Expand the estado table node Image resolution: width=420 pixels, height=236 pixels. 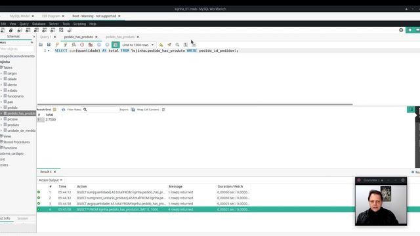(1, 90)
